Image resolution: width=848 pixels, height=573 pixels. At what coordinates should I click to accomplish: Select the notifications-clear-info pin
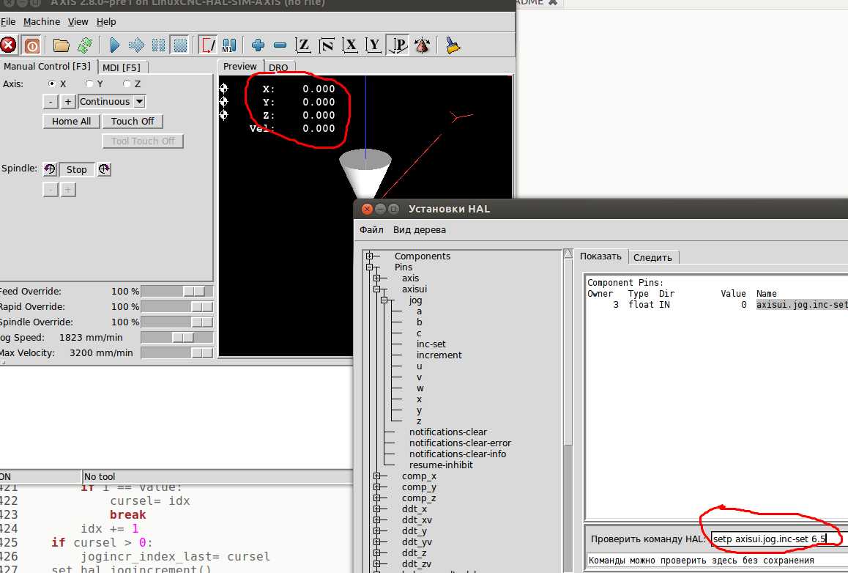click(x=458, y=454)
